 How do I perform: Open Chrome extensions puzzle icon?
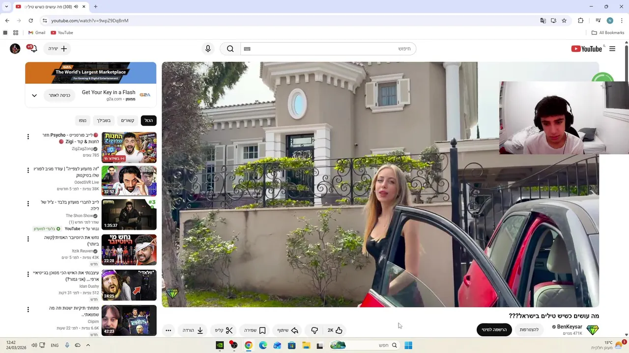(x=581, y=21)
